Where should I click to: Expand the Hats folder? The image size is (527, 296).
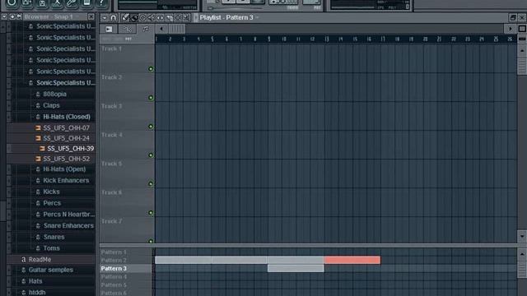pyautogui.click(x=35, y=281)
